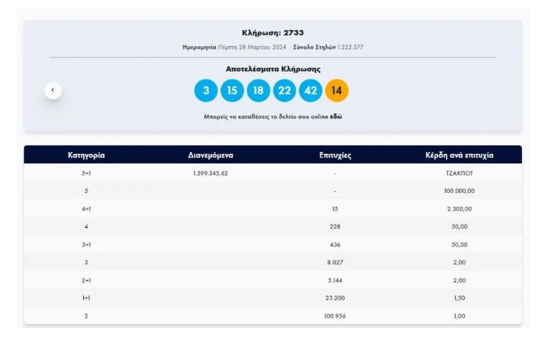Click the '1+1' category cell
Image resolution: width=550 pixels, height=347 pixels.
tap(87, 298)
